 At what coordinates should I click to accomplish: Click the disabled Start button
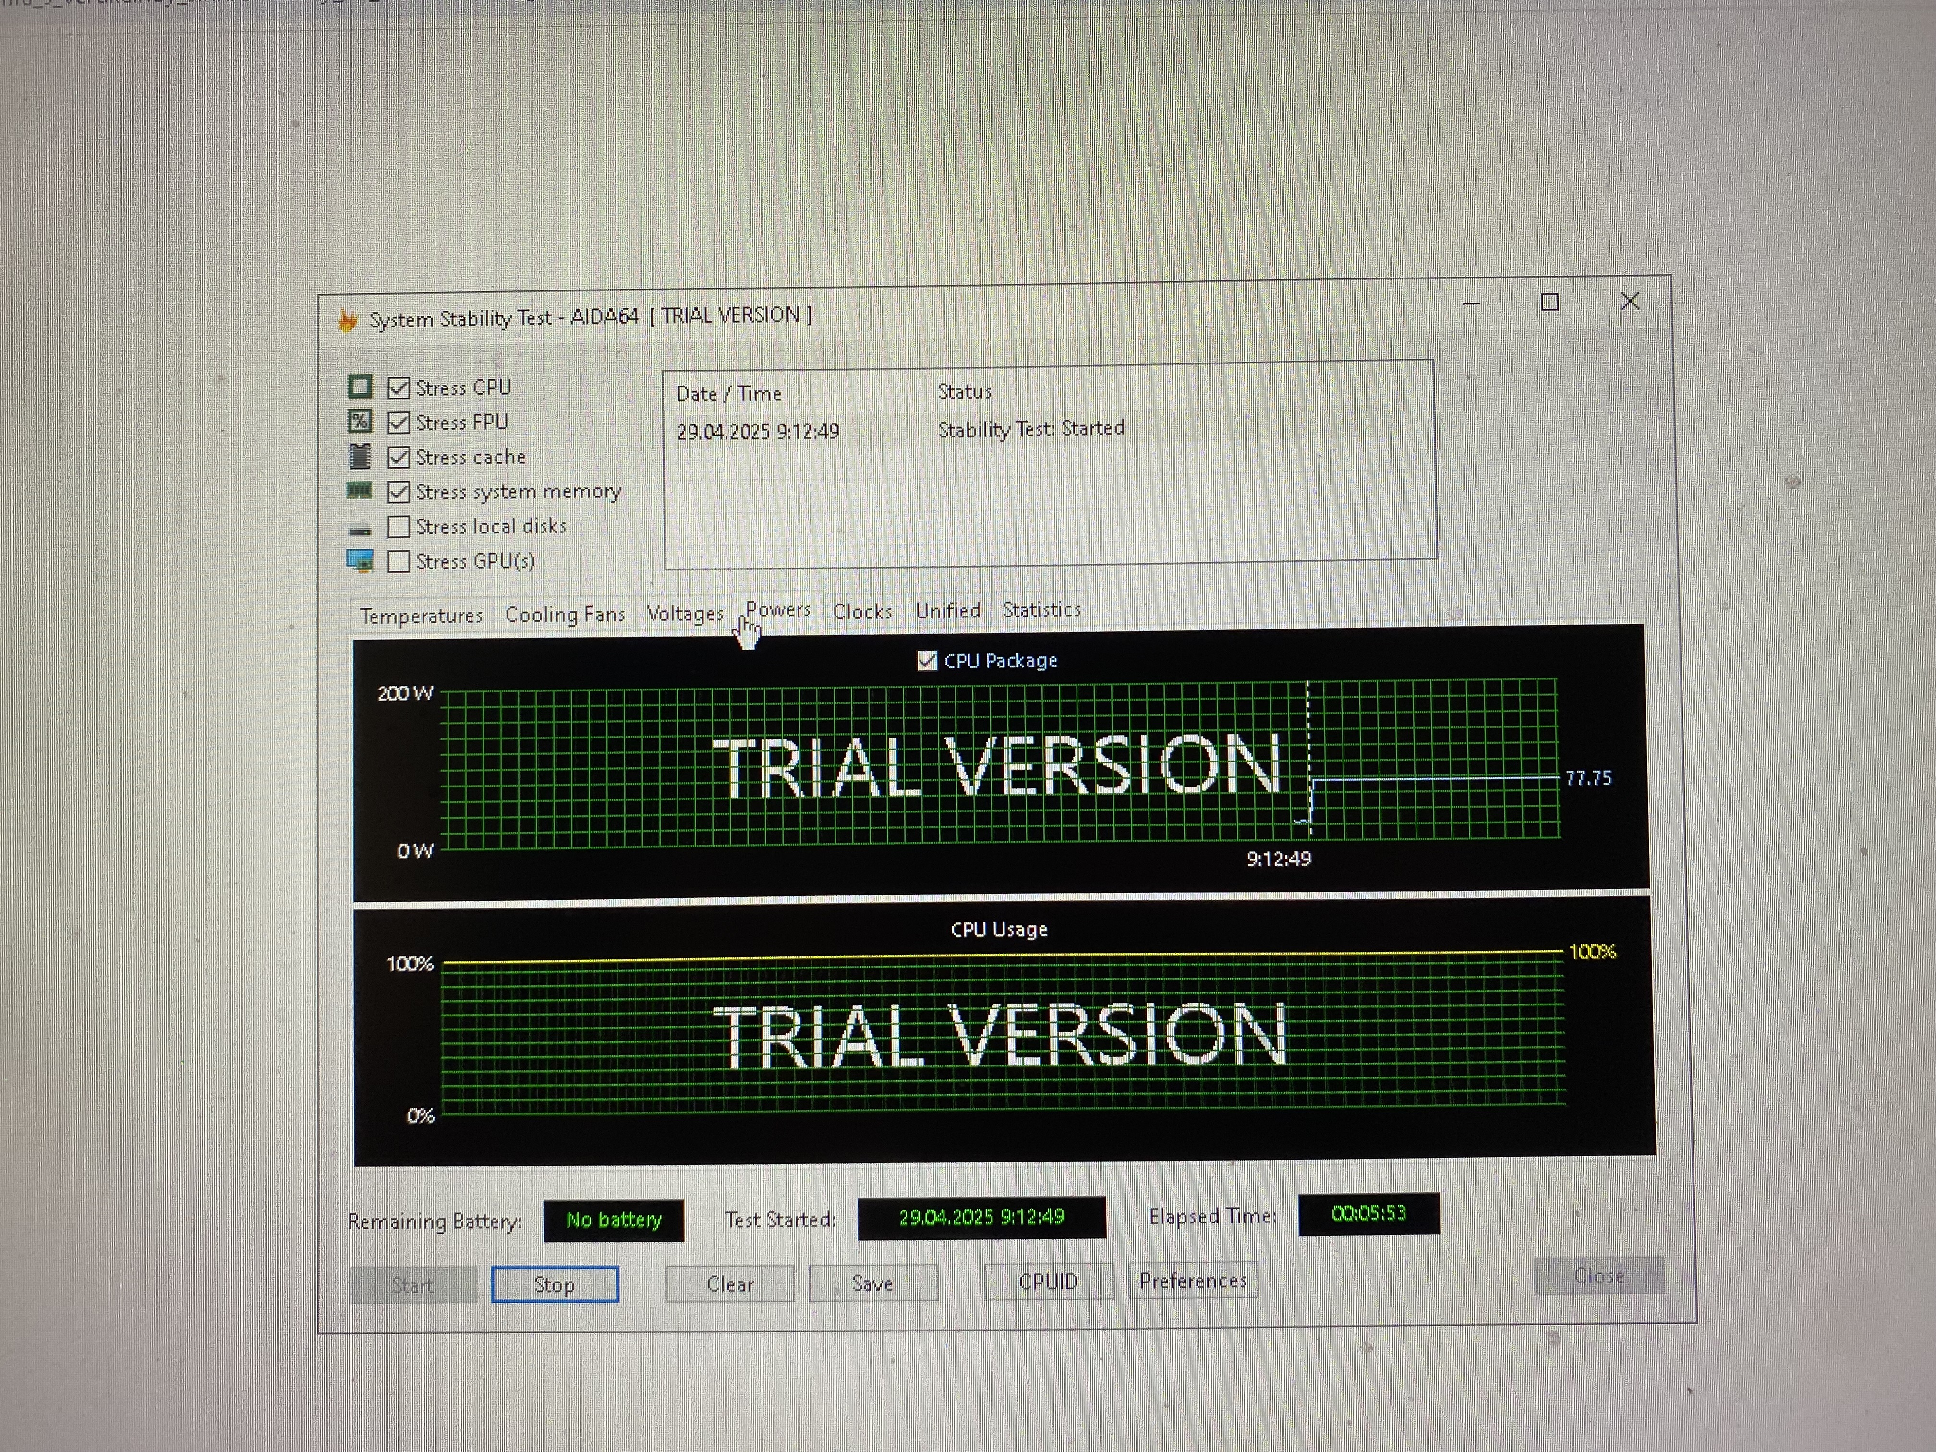(412, 1285)
